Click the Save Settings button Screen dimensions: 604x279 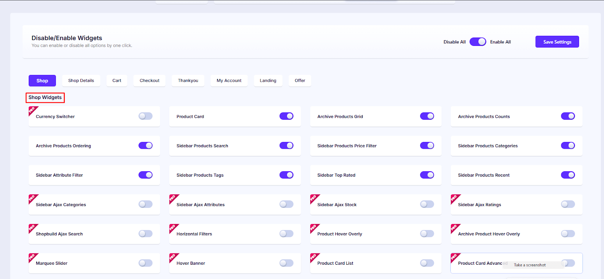[557, 42]
